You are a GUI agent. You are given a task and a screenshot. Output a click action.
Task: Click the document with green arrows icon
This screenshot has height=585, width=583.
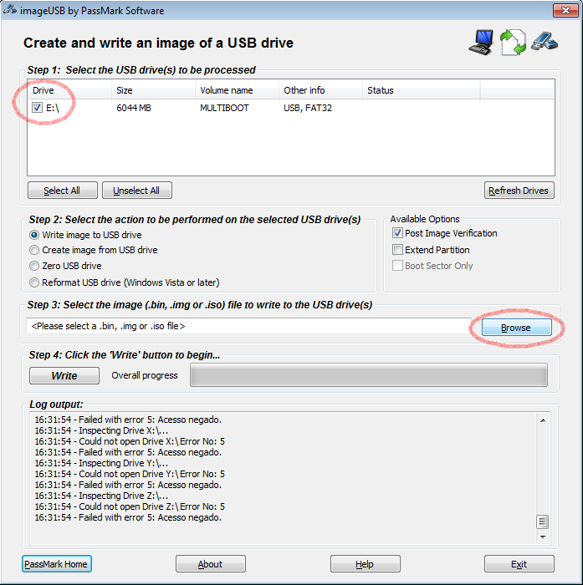coord(513,43)
